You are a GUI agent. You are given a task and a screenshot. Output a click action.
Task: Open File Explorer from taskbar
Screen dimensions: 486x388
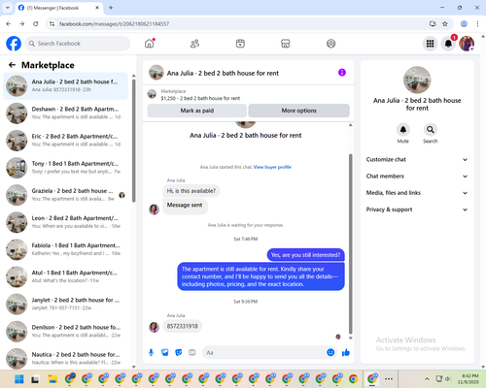click(52, 379)
